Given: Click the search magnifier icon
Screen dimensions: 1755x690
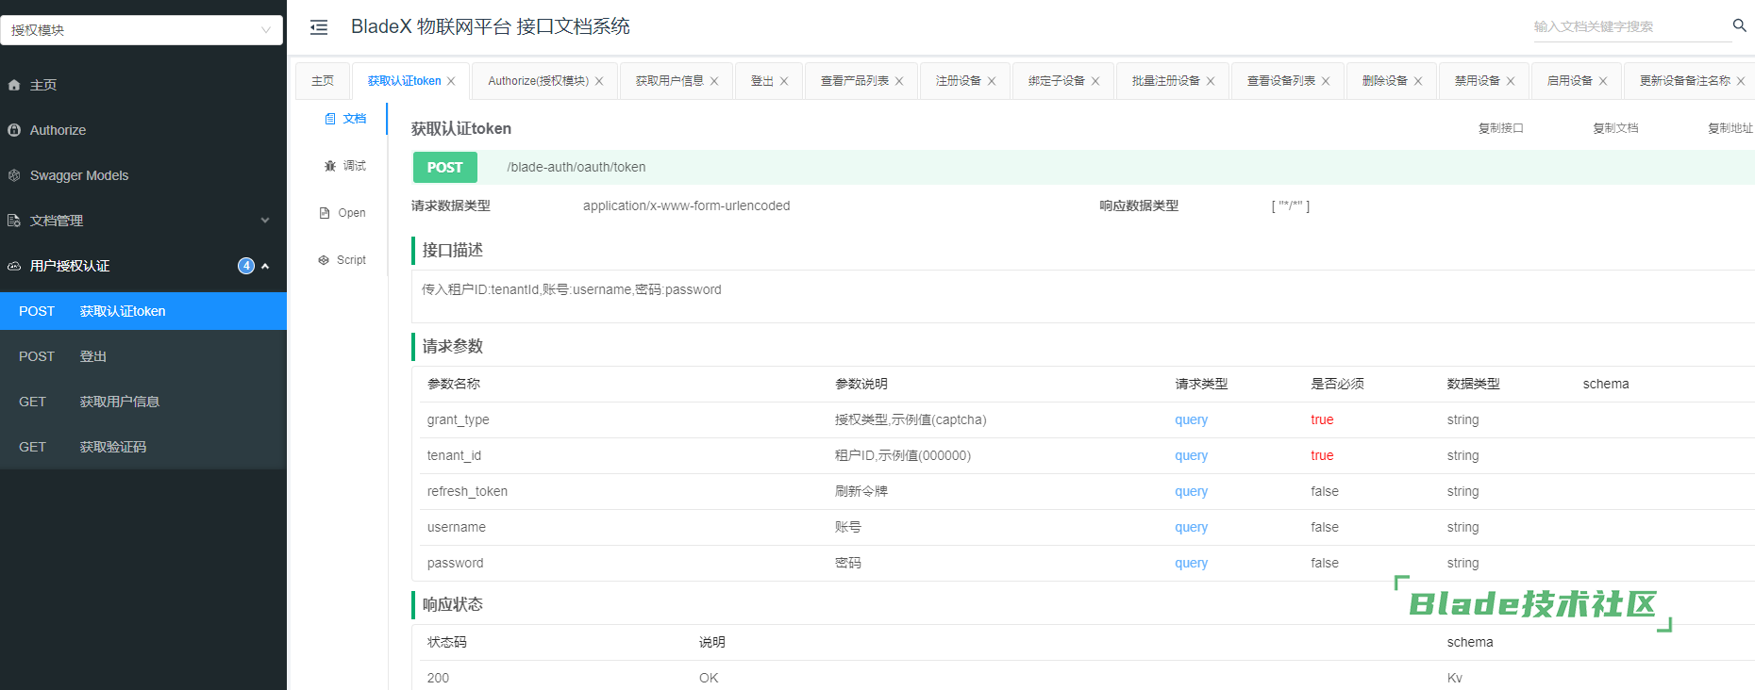Looking at the screenshot, I should tap(1739, 25).
